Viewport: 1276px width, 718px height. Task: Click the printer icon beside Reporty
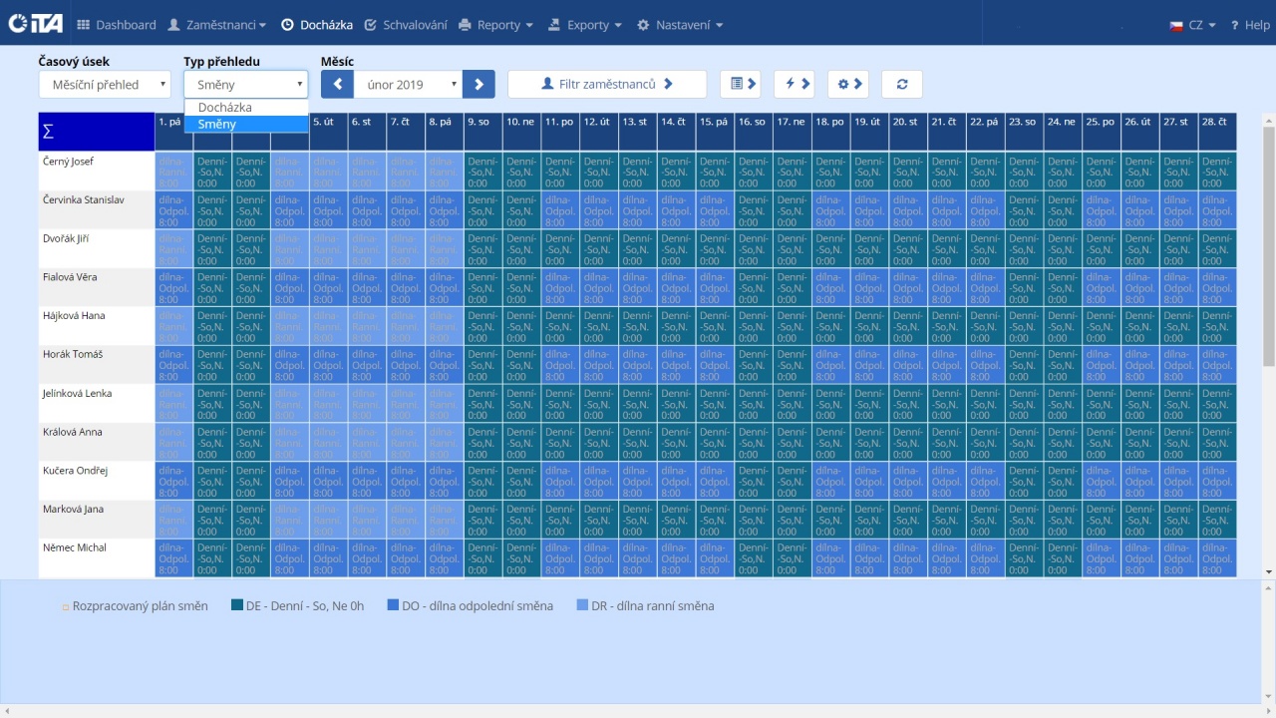pos(466,25)
